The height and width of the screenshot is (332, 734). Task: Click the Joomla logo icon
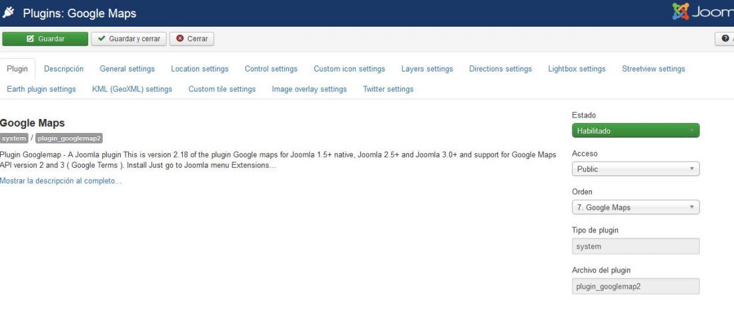(681, 12)
